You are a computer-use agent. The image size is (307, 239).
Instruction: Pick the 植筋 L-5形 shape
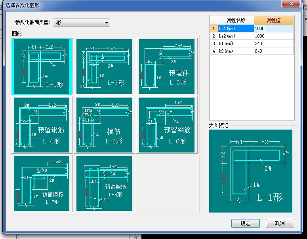pyautogui.click(x=104, y=125)
